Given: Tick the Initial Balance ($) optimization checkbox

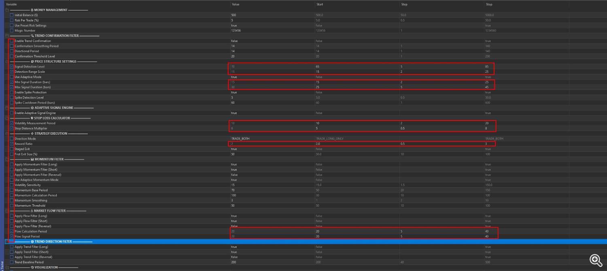Looking at the screenshot, I should 12,15.
